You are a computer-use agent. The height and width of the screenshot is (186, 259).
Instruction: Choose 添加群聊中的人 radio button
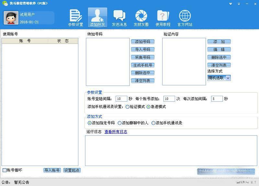pyautogui.click(x=120, y=123)
